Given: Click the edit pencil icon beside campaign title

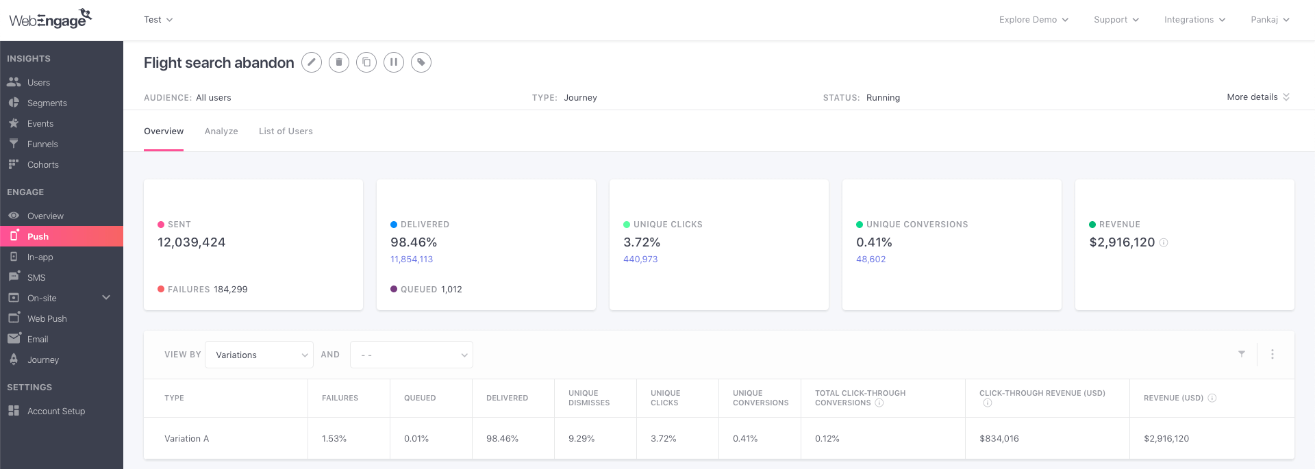Looking at the screenshot, I should click(312, 62).
